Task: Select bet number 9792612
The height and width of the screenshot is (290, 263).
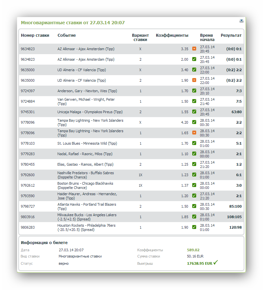Action: [28, 185]
